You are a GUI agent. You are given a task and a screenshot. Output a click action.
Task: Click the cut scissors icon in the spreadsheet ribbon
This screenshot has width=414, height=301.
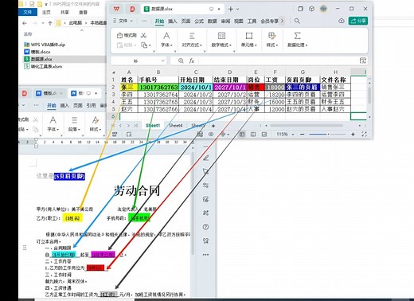coord(143,35)
